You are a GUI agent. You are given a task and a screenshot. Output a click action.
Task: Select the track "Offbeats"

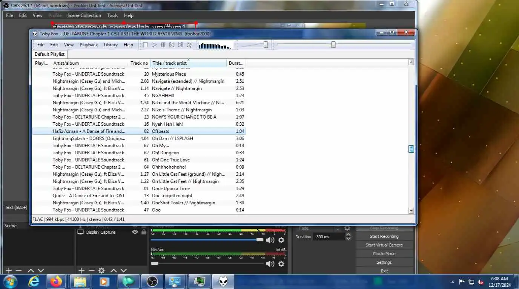[139, 131]
